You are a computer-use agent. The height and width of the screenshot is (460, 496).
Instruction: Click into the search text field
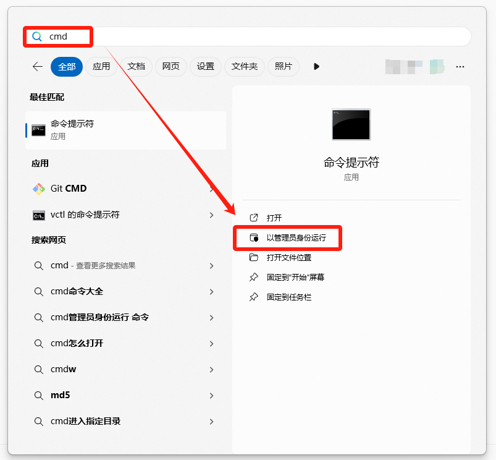click(247, 36)
